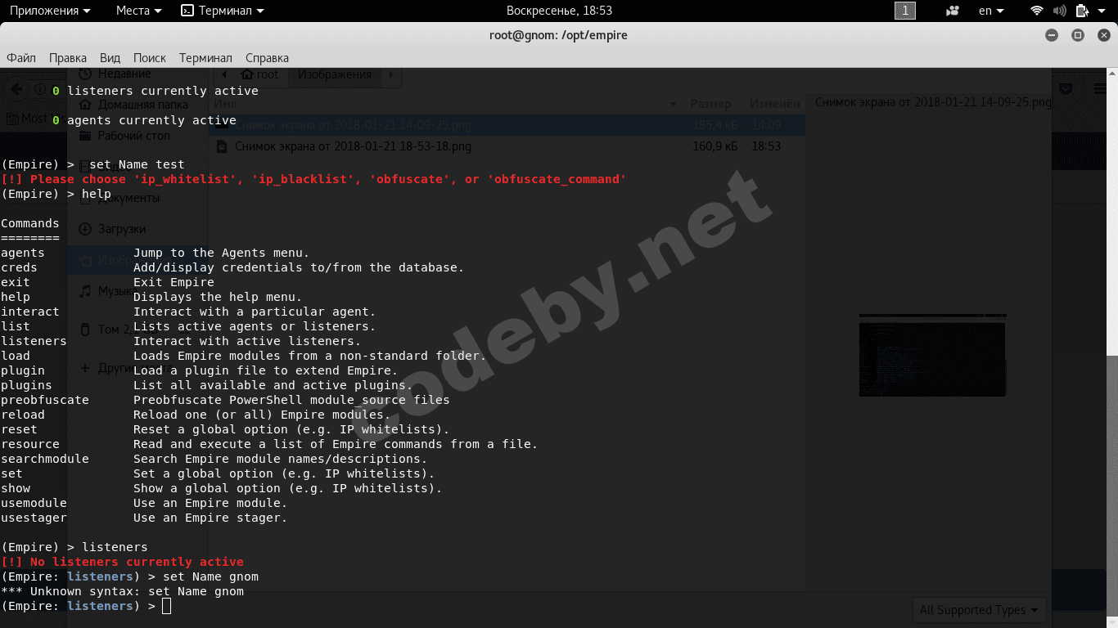The width and height of the screenshot is (1118, 628).
Task: Close the root@gnom terminal window
Action: (x=1102, y=35)
